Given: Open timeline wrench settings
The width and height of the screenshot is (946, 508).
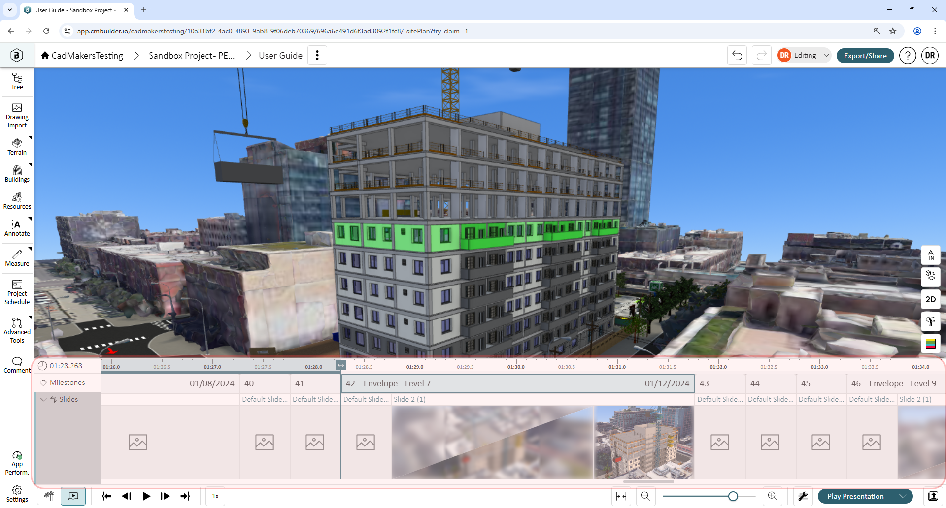Looking at the screenshot, I should click(x=803, y=496).
